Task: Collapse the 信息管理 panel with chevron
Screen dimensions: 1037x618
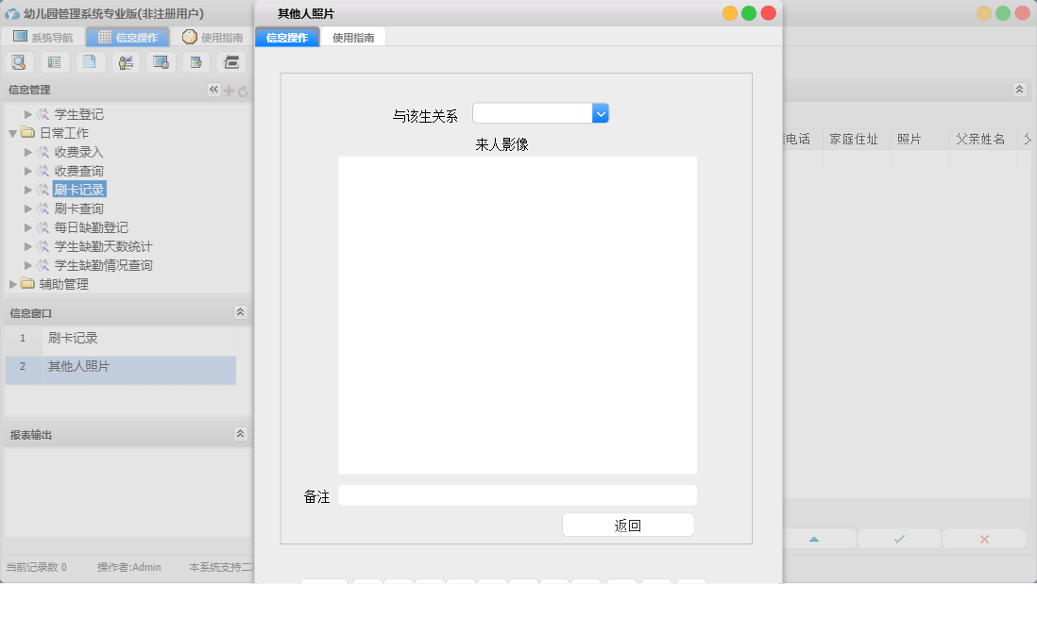Action: point(214,90)
